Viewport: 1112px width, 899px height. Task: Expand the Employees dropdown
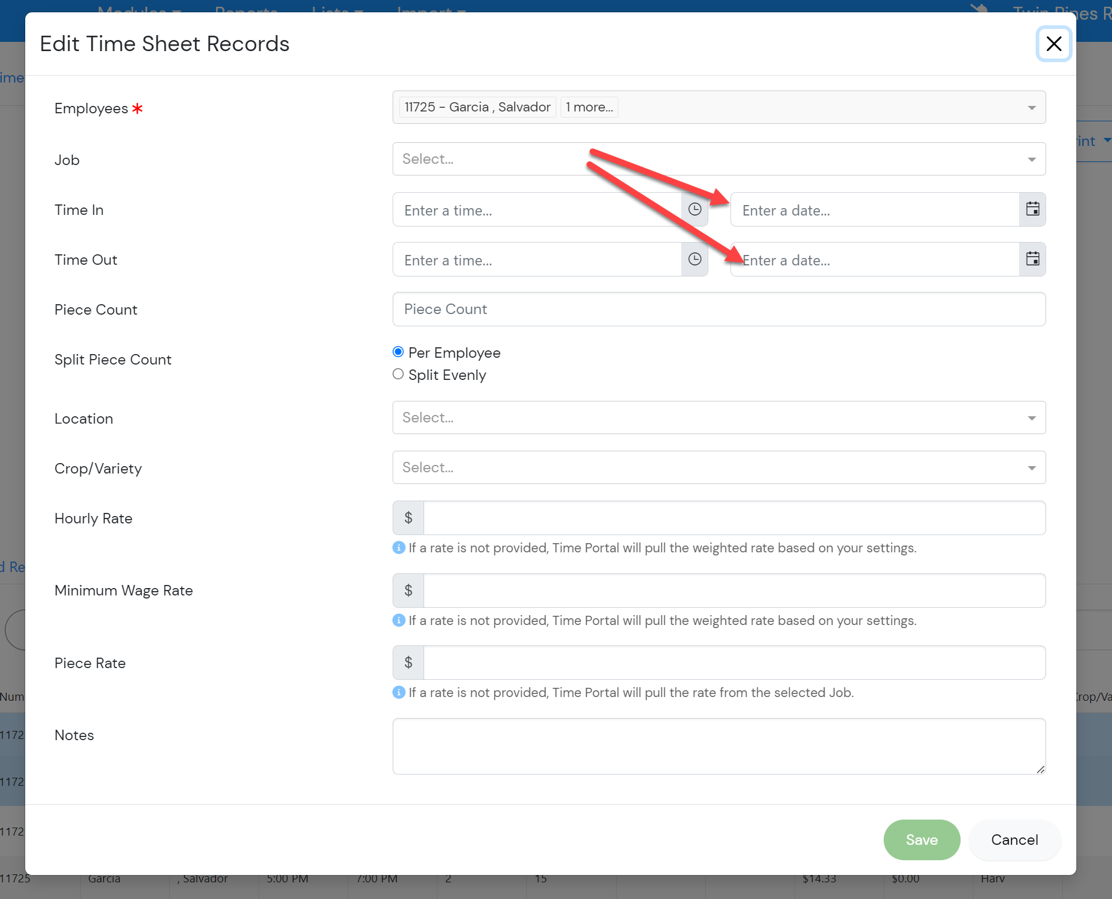[x=1031, y=108]
